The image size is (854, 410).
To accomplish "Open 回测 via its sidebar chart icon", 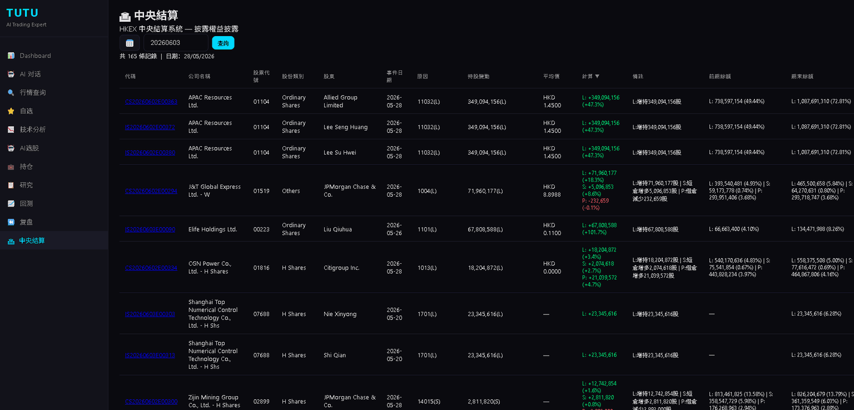I will [11, 203].
